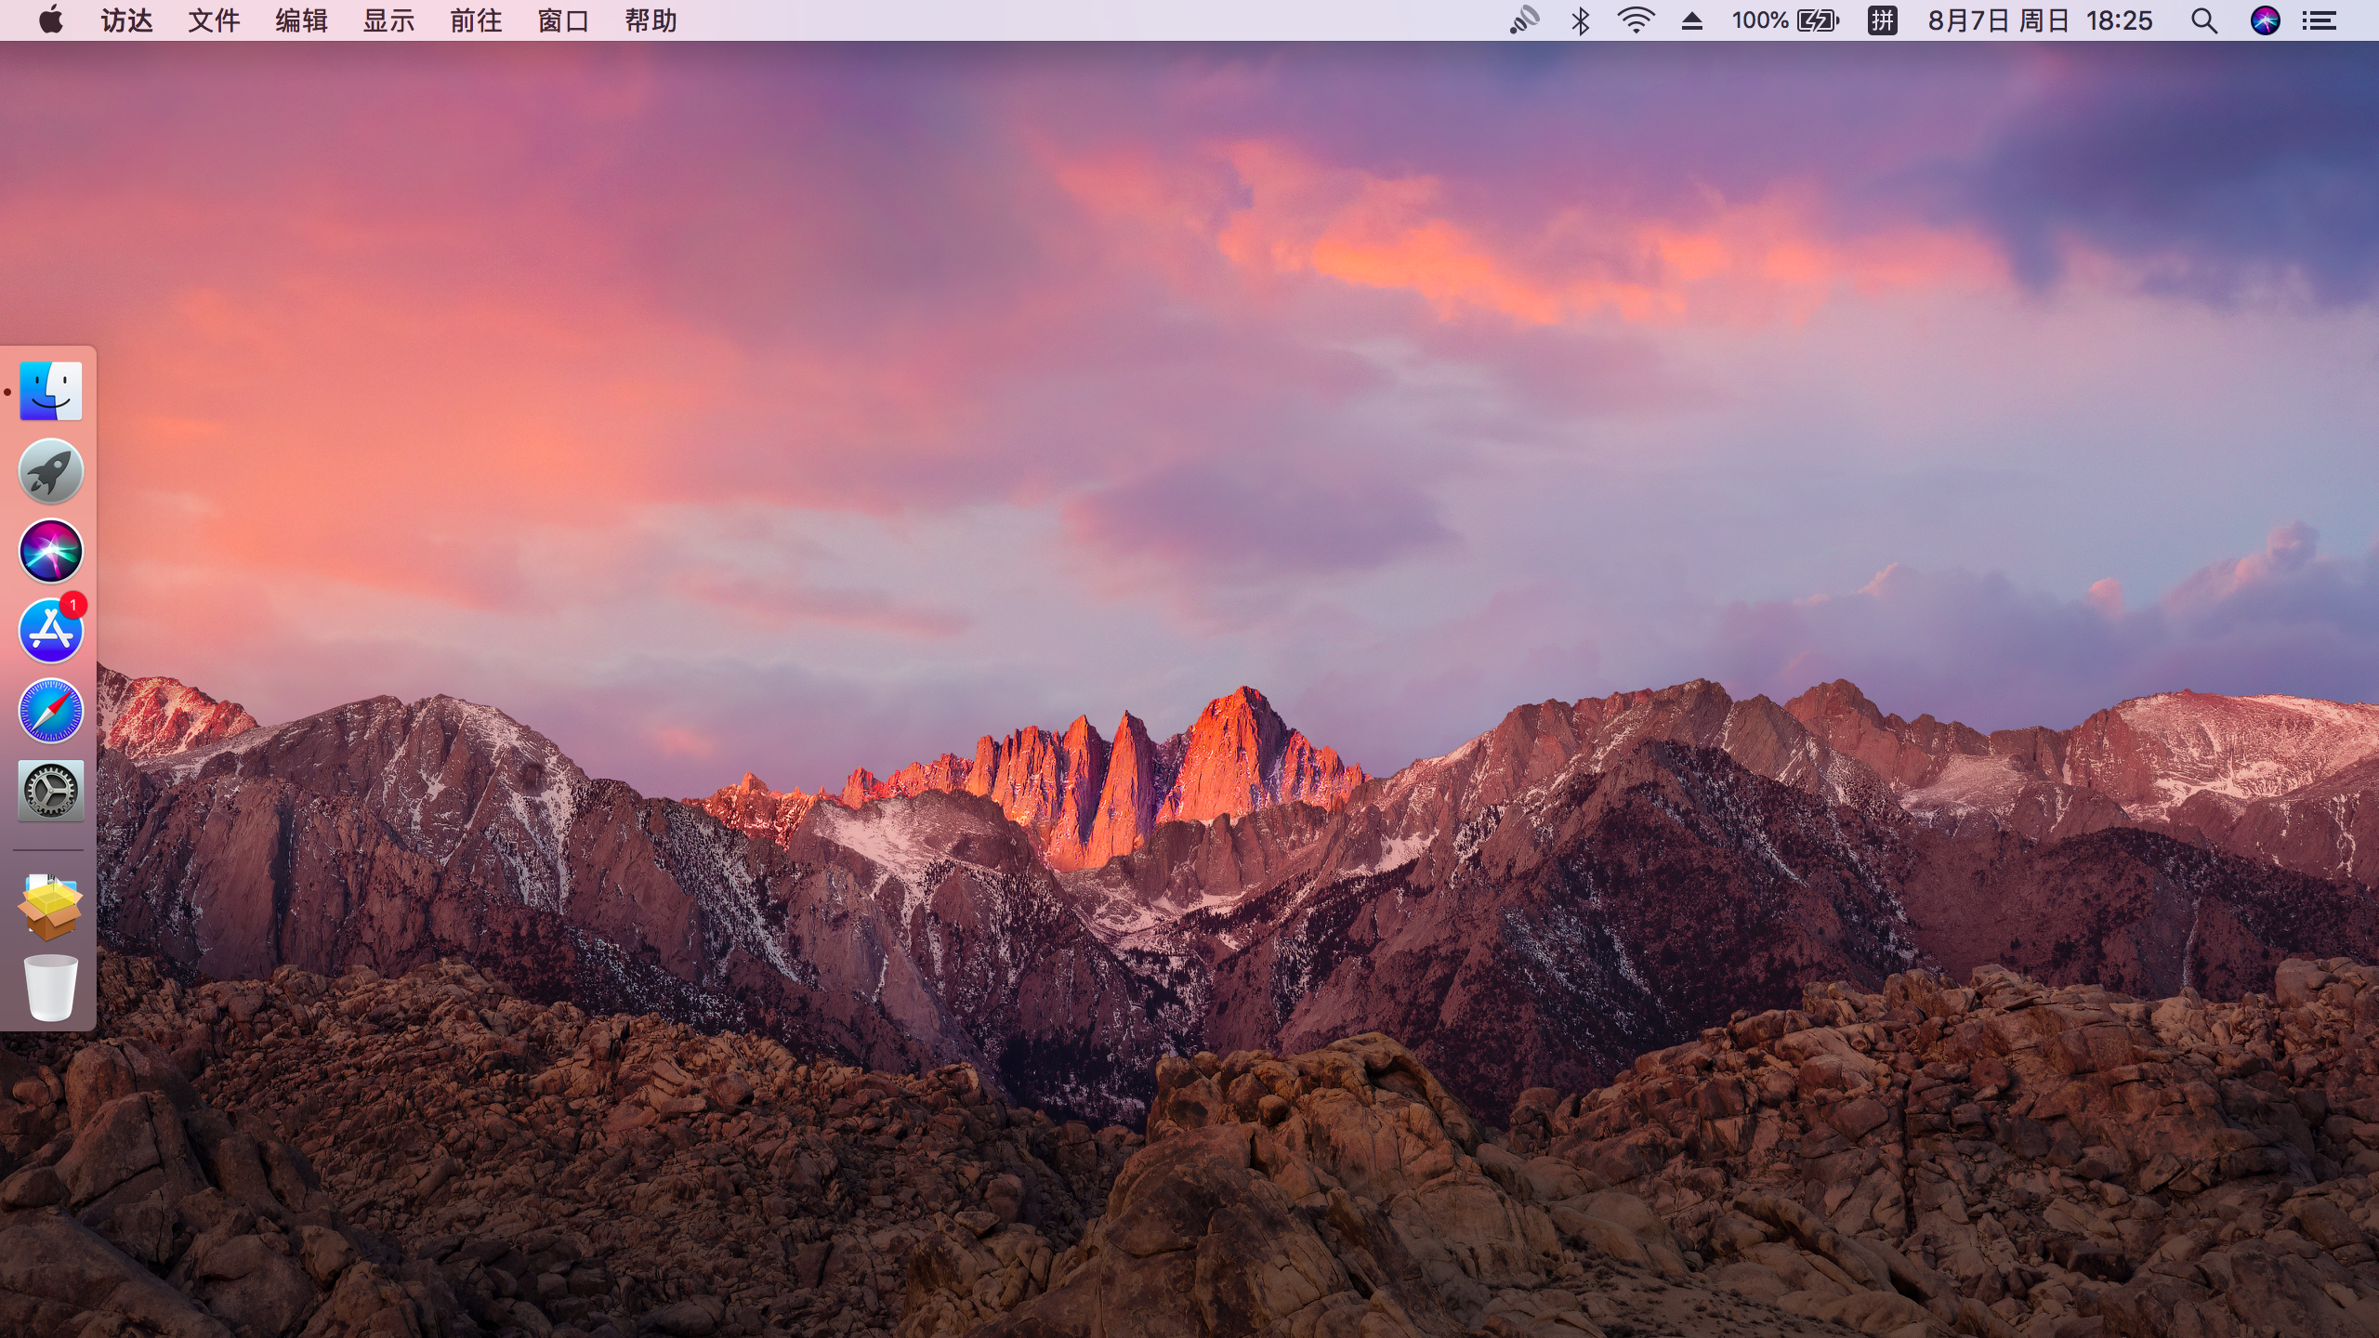
Task: Open the 显示 menu
Action: pos(388,20)
